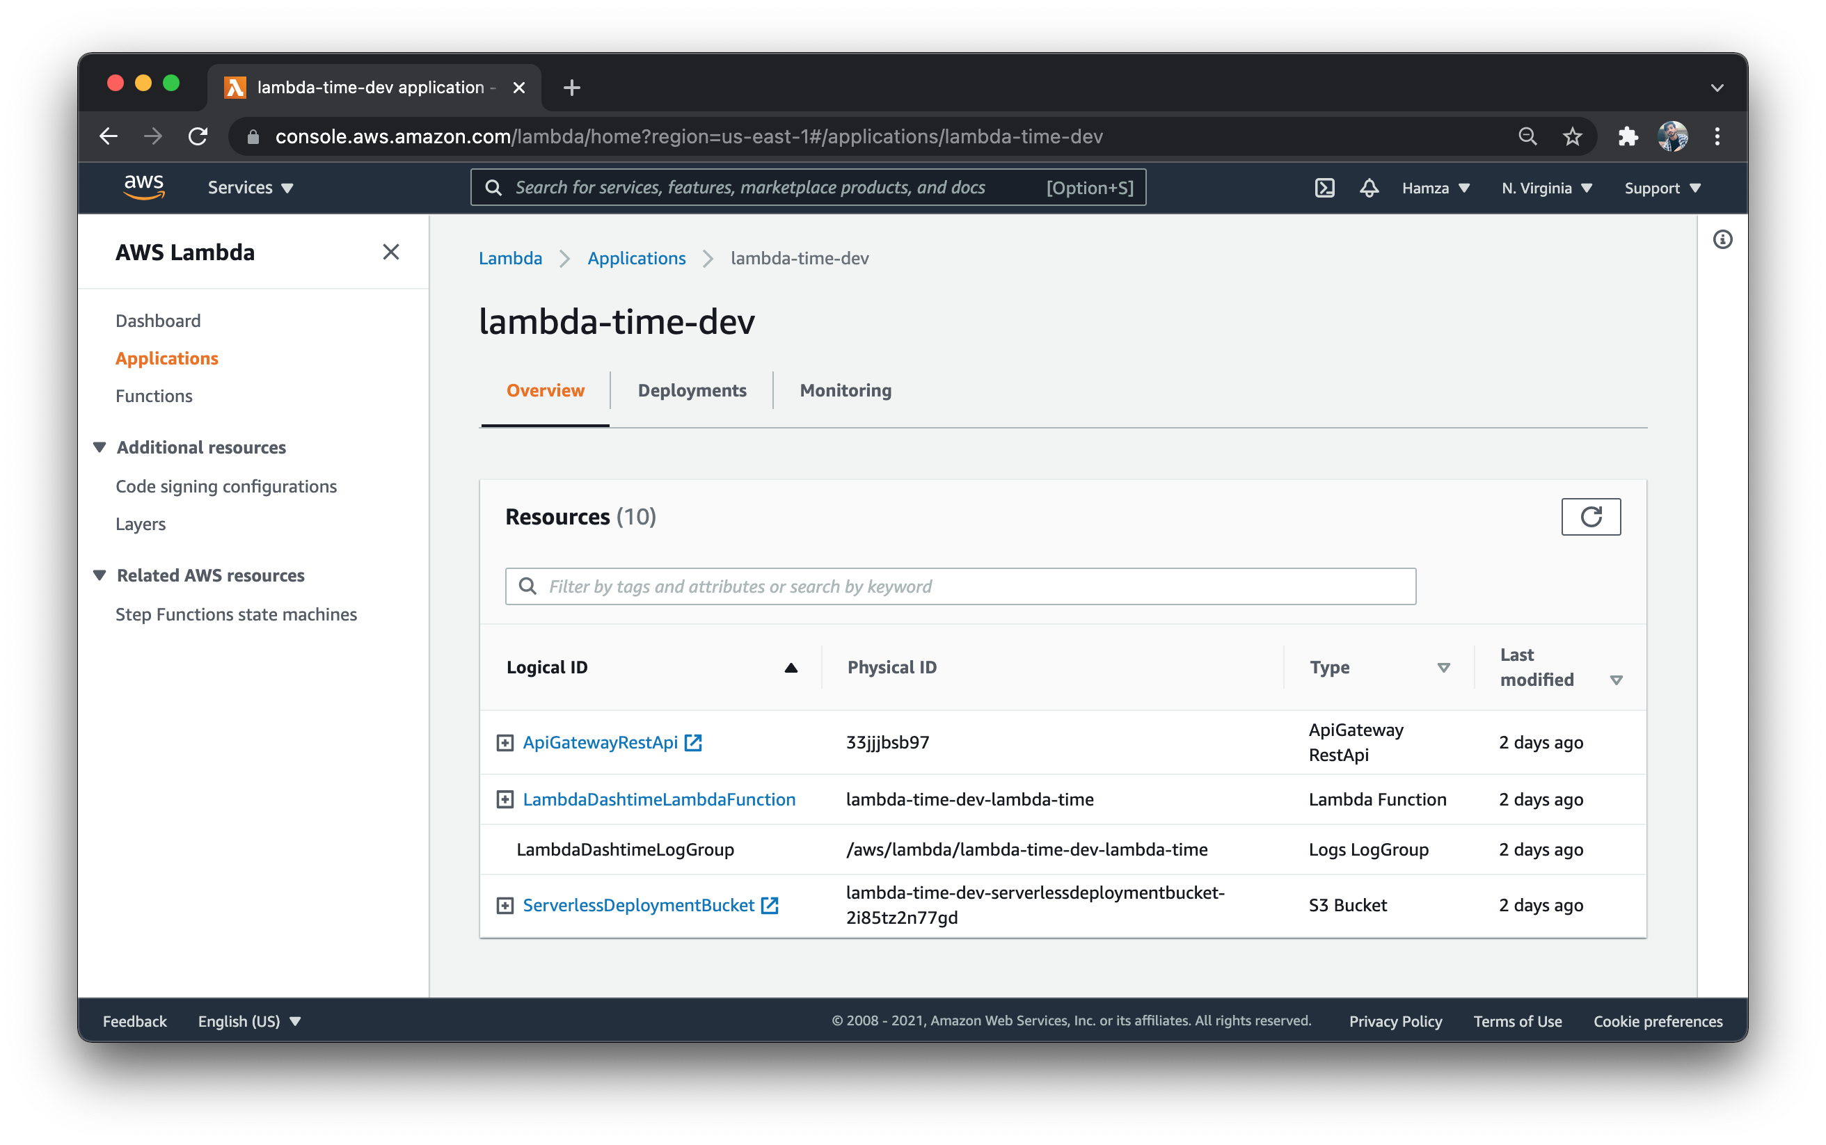Close the AWS Lambda side navigation panel
This screenshot has height=1145, width=1826.
391,253
